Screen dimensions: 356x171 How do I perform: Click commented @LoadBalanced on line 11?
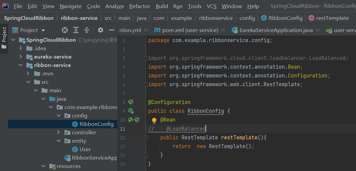(186, 129)
